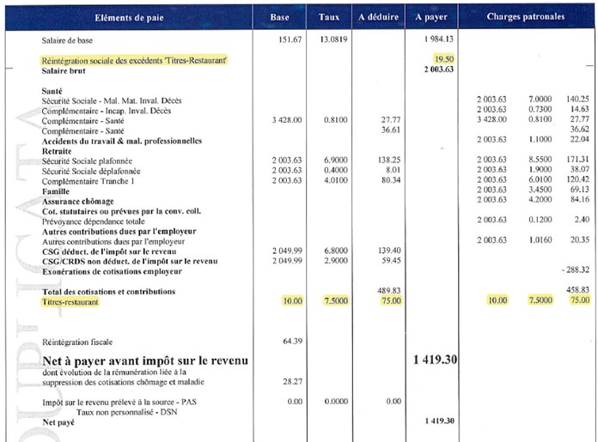The height and width of the screenshot is (442, 598).
Task: Click the bold "Salaire brut" label
Action: (64, 71)
